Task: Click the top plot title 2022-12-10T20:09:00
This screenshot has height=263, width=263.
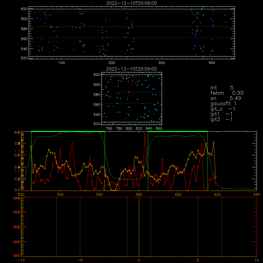Action: 132,3
